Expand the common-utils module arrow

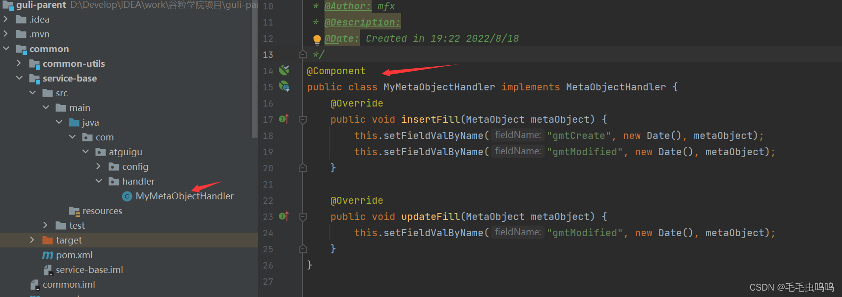[19, 63]
